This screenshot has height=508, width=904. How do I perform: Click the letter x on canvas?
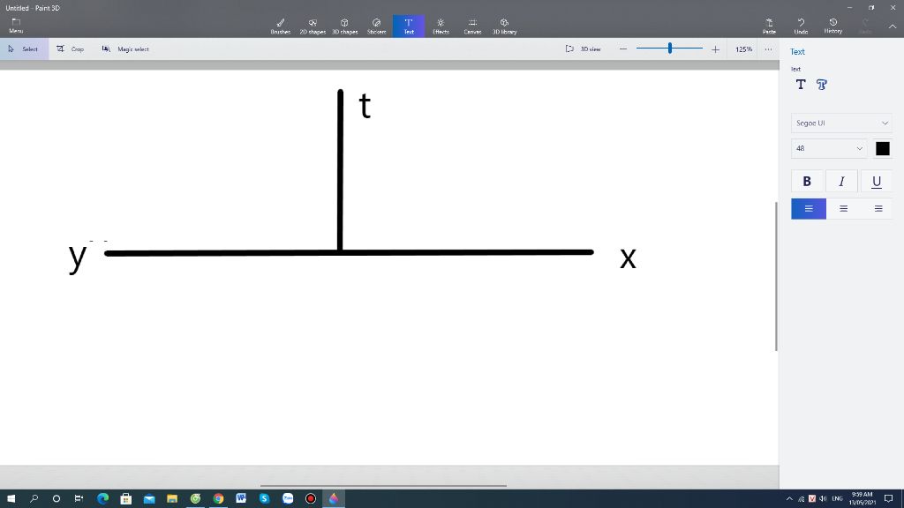[x=628, y=258]
